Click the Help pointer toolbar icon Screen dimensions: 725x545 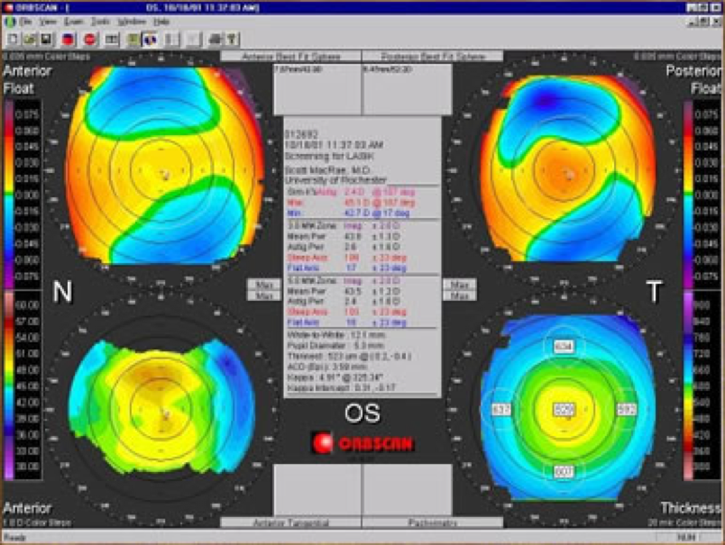[x=232, y=40]
